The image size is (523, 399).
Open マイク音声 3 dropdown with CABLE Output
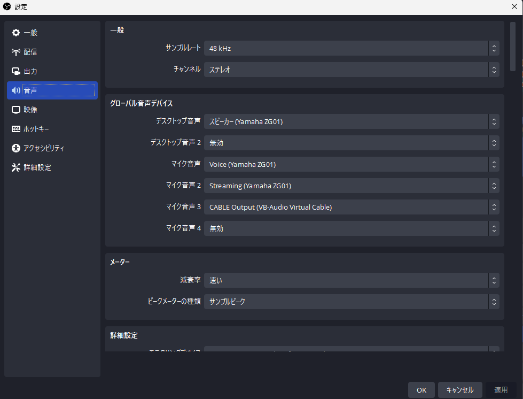[352, 207]
